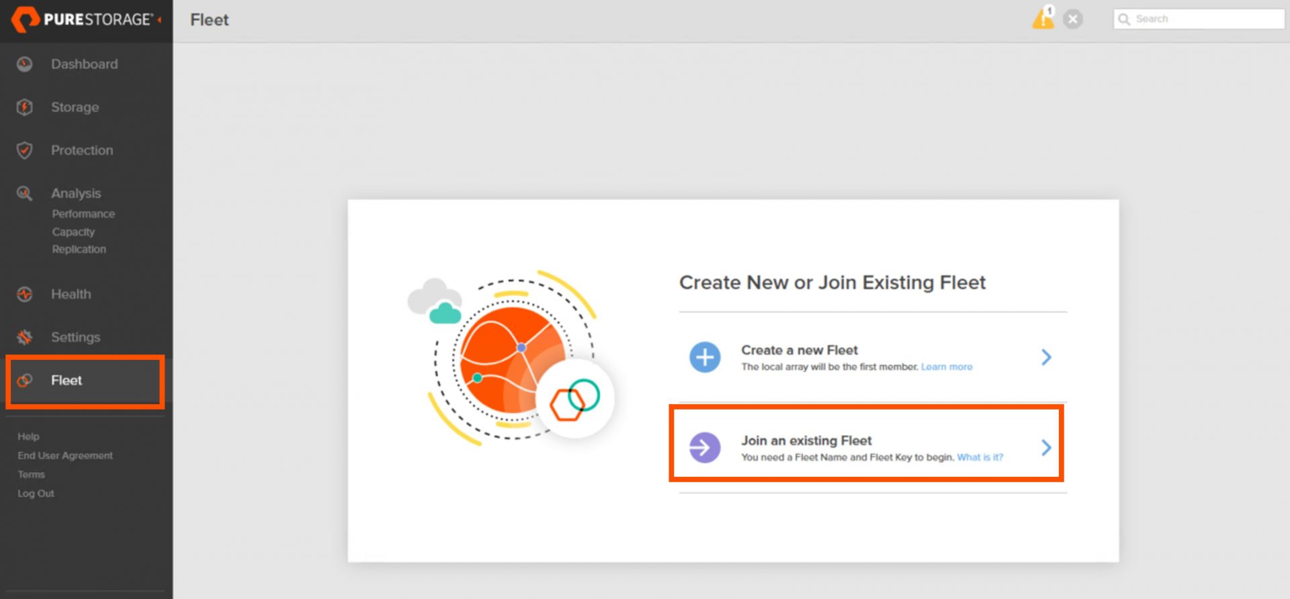Open Capacity under Analysis
The width and height of the screenshot is (1290, 599).
[73, 232]
